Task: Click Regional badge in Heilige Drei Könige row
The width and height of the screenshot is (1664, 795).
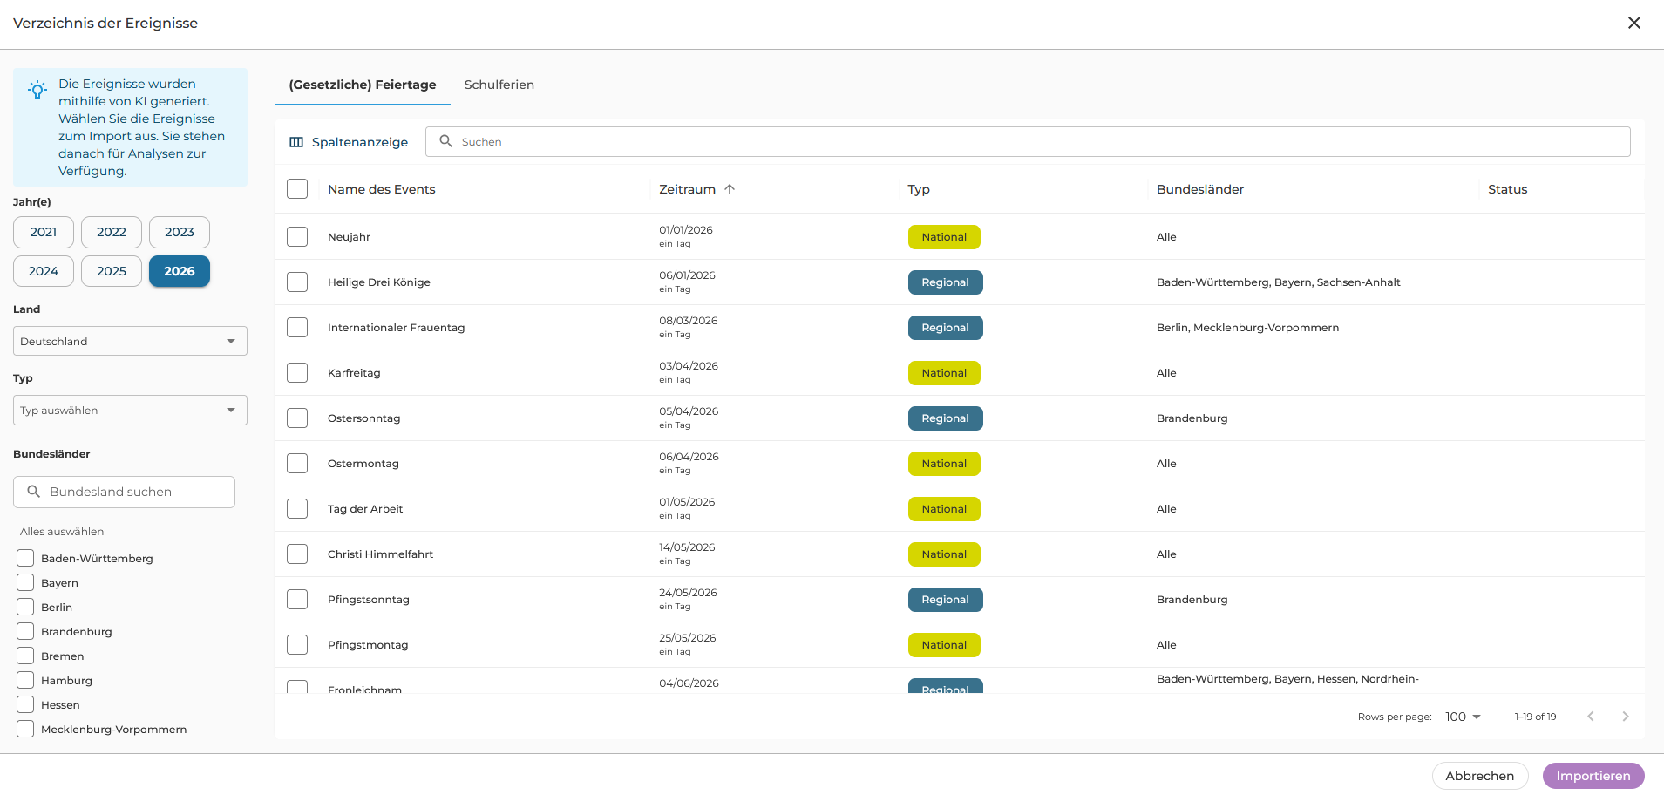Action: 946,282
